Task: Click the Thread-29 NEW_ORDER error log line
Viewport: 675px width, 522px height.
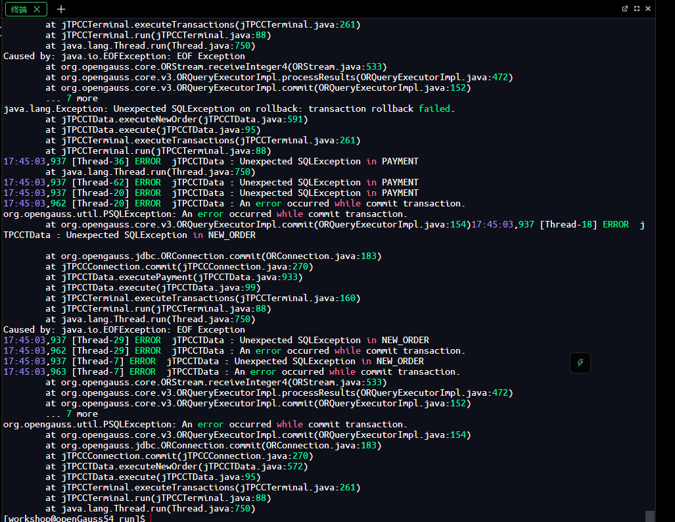Action: [x=216, y=341]
